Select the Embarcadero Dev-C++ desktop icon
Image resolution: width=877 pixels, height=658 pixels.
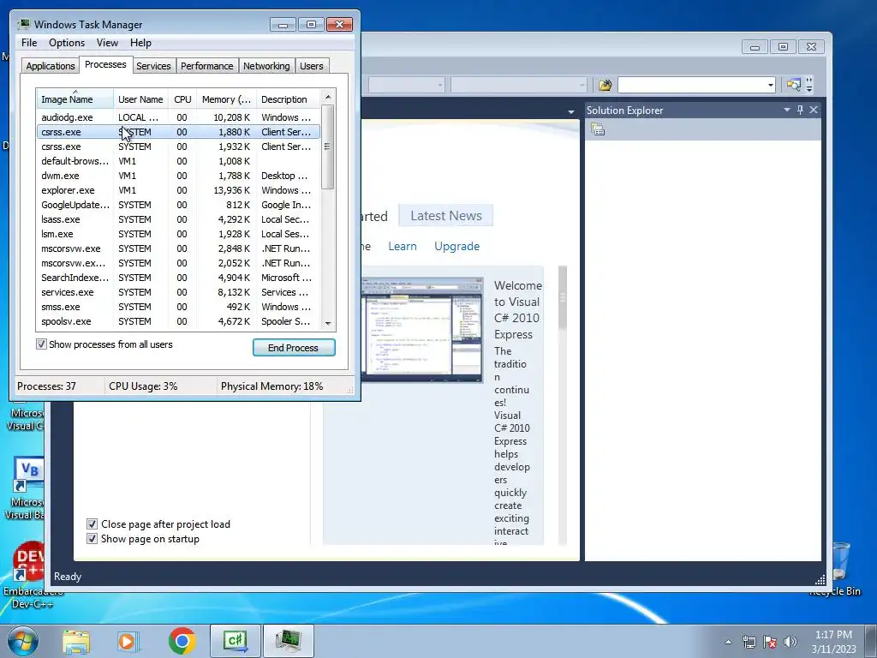click(x=29, y=575)
